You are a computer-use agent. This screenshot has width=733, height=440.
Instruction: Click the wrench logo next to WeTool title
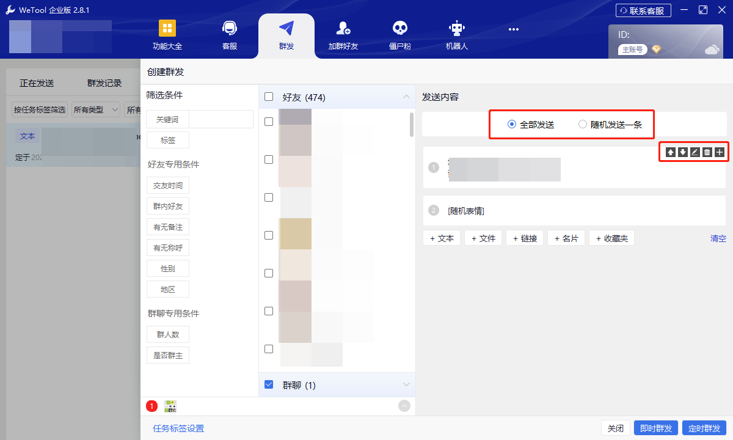coord(10,10)
